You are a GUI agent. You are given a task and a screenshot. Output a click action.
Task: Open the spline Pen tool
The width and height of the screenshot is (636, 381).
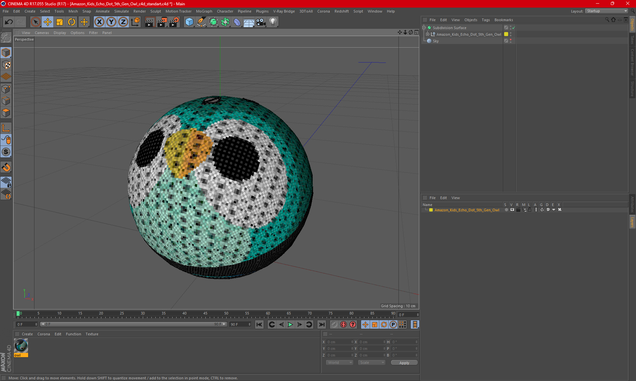coord(201,22)
